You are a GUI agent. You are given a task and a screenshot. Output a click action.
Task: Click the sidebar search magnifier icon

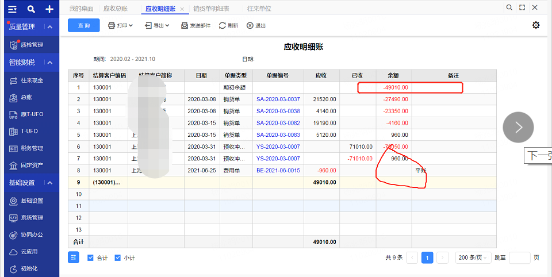(x=31, y=9)
